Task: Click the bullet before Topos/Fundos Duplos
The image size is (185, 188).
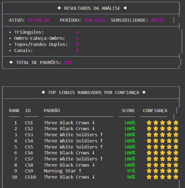Action: coord(11,45)
